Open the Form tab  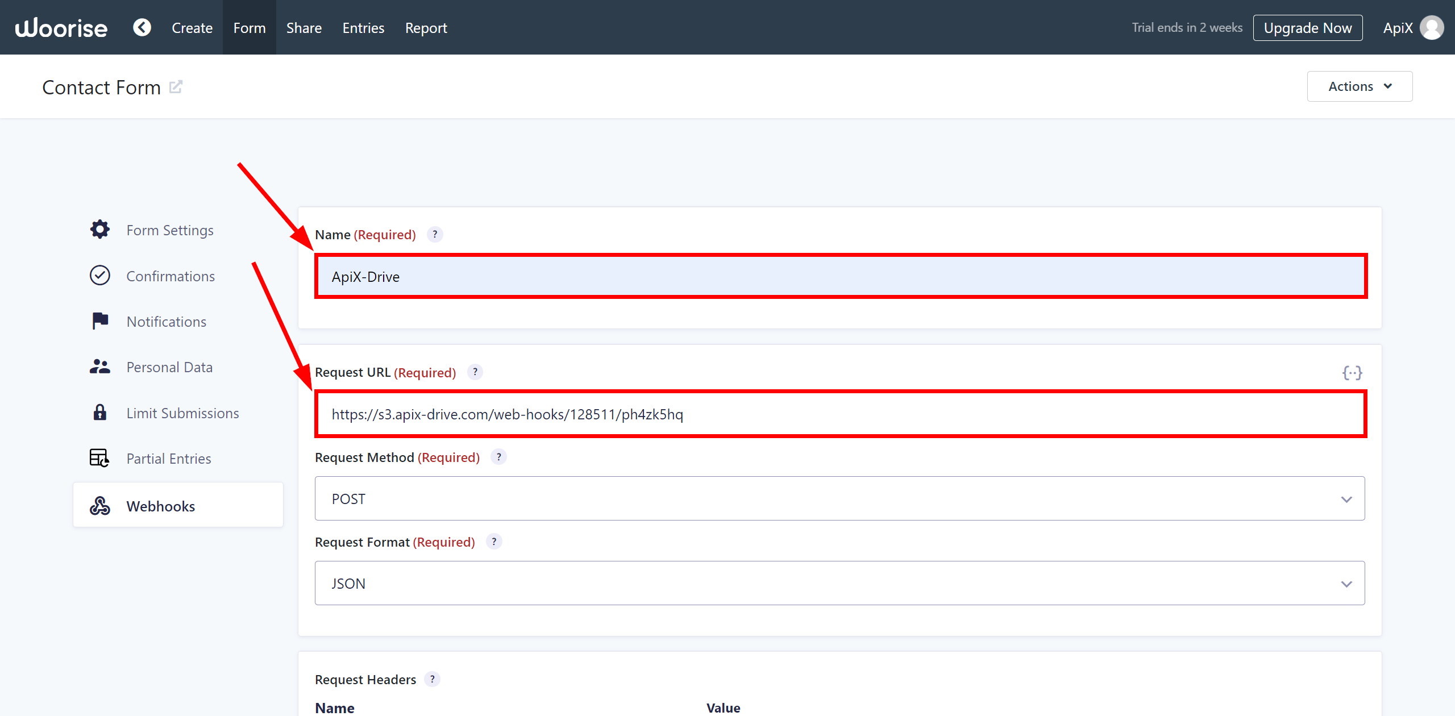tap(250, 28)
